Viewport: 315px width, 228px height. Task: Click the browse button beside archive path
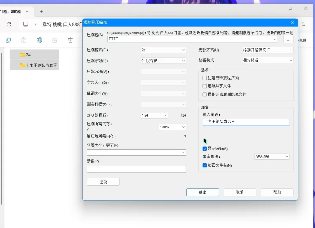(x=288, y=39)
